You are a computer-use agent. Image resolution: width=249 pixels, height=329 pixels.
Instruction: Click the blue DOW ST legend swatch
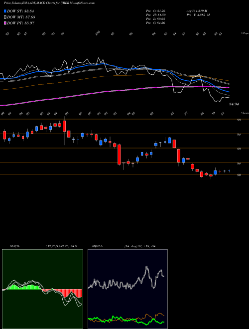pos(5,11)
